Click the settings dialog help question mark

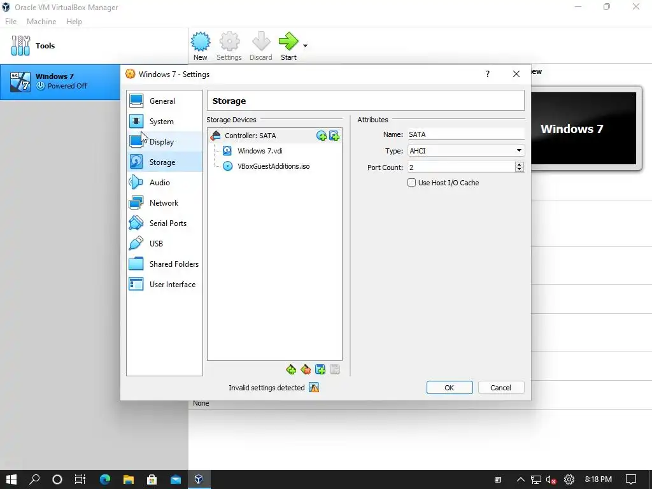[487, 74]
